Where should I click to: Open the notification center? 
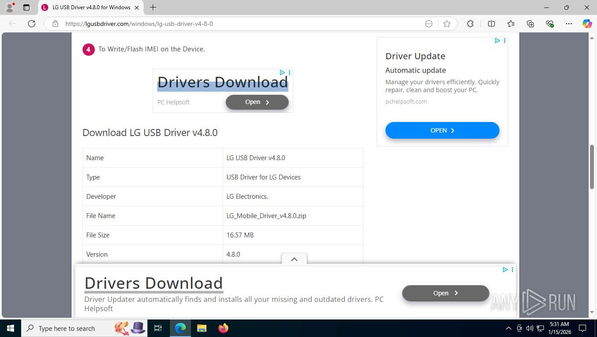(x=583, y=328)
